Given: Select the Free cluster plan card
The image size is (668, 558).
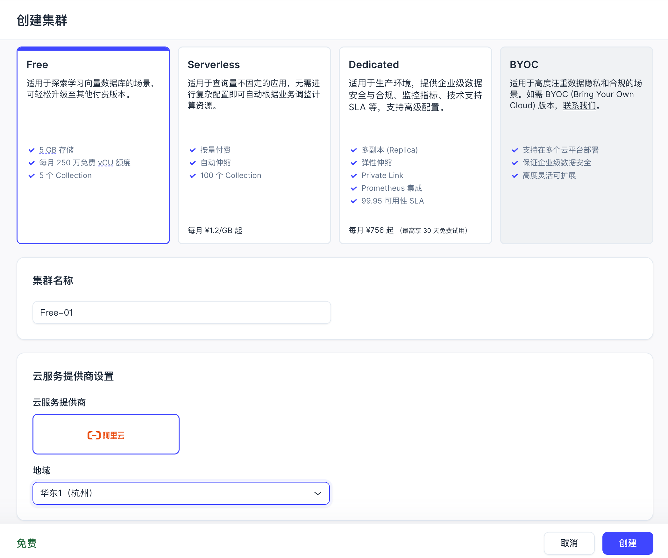Looking at the screenshot, I should coord(93,127).
